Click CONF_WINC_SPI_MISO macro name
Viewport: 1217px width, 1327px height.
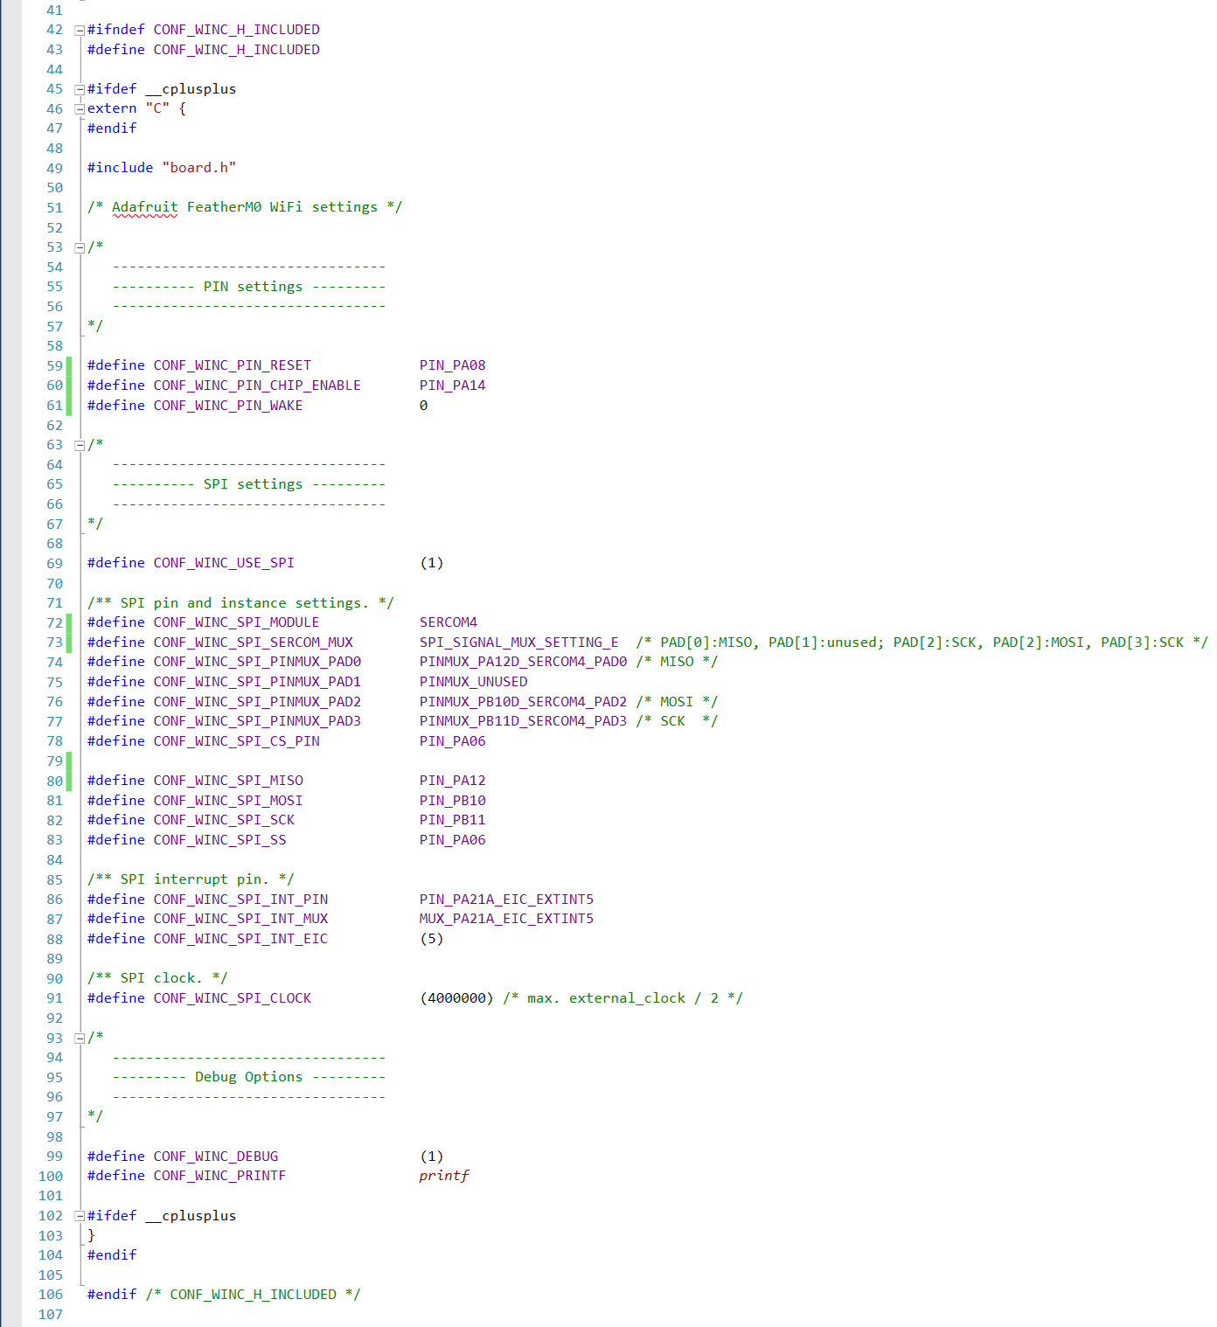228,781
